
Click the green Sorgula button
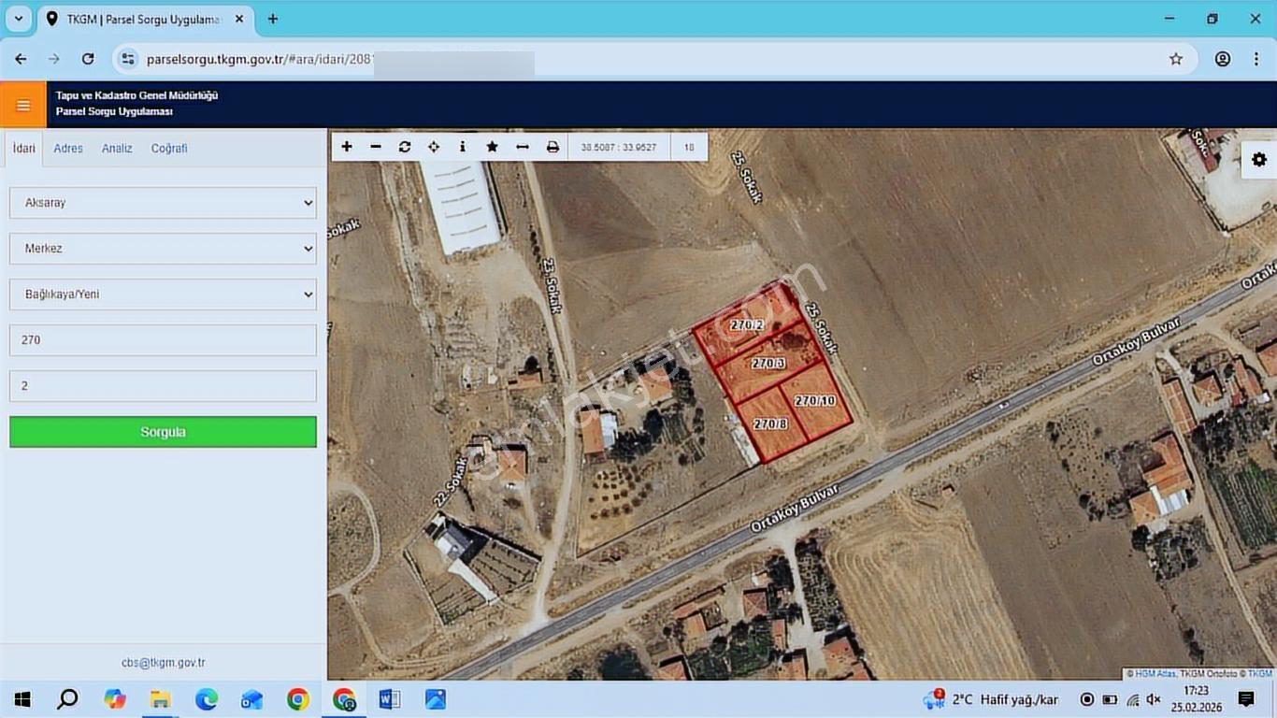pyautogui.click(x=163, y=432)
